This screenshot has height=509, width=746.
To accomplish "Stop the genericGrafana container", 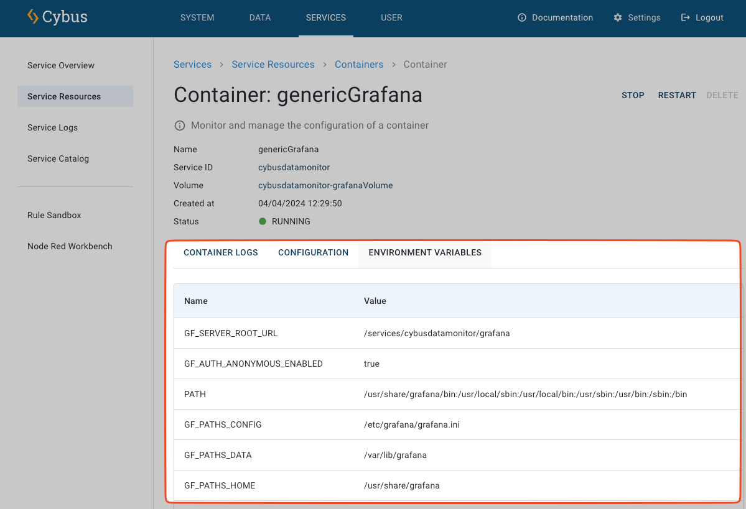I will 633,95.
